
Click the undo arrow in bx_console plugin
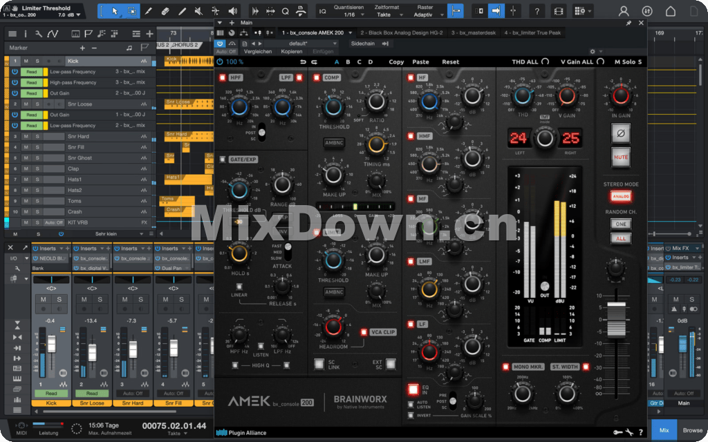point(303,61)
